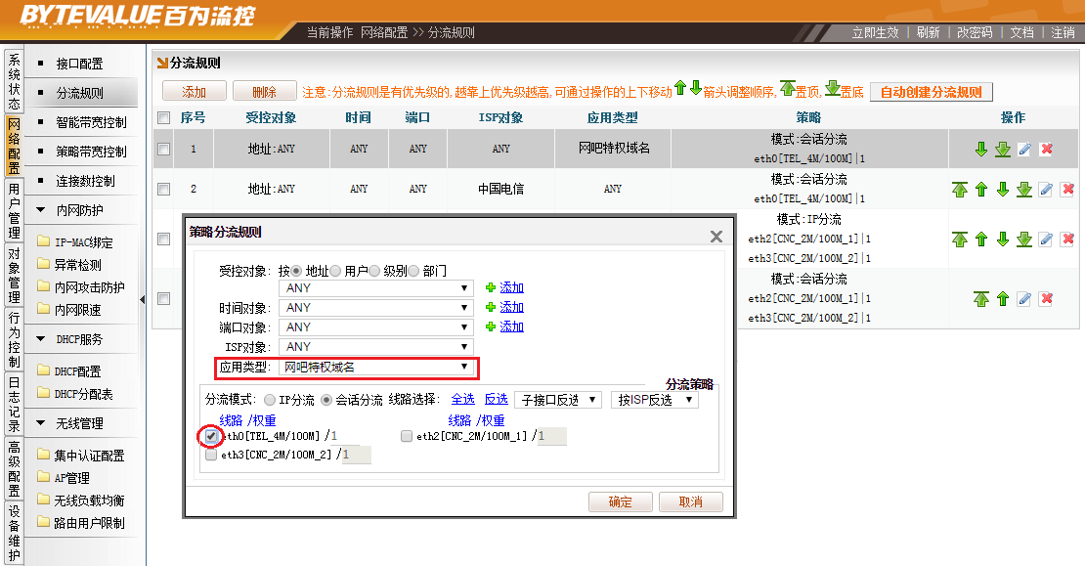Open the IP-MAC绑定 folder item
The height and width of the screenshot is (566, 1085).
click(83, 242)
